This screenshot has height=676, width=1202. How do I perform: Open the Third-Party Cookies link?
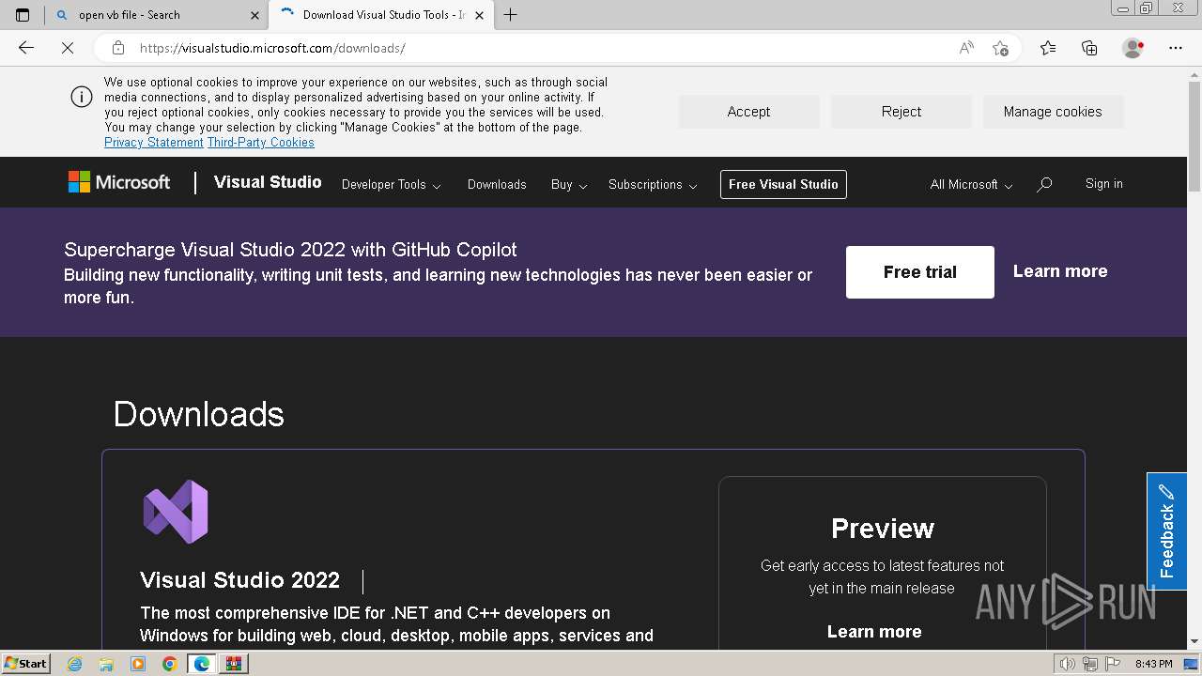261,143
